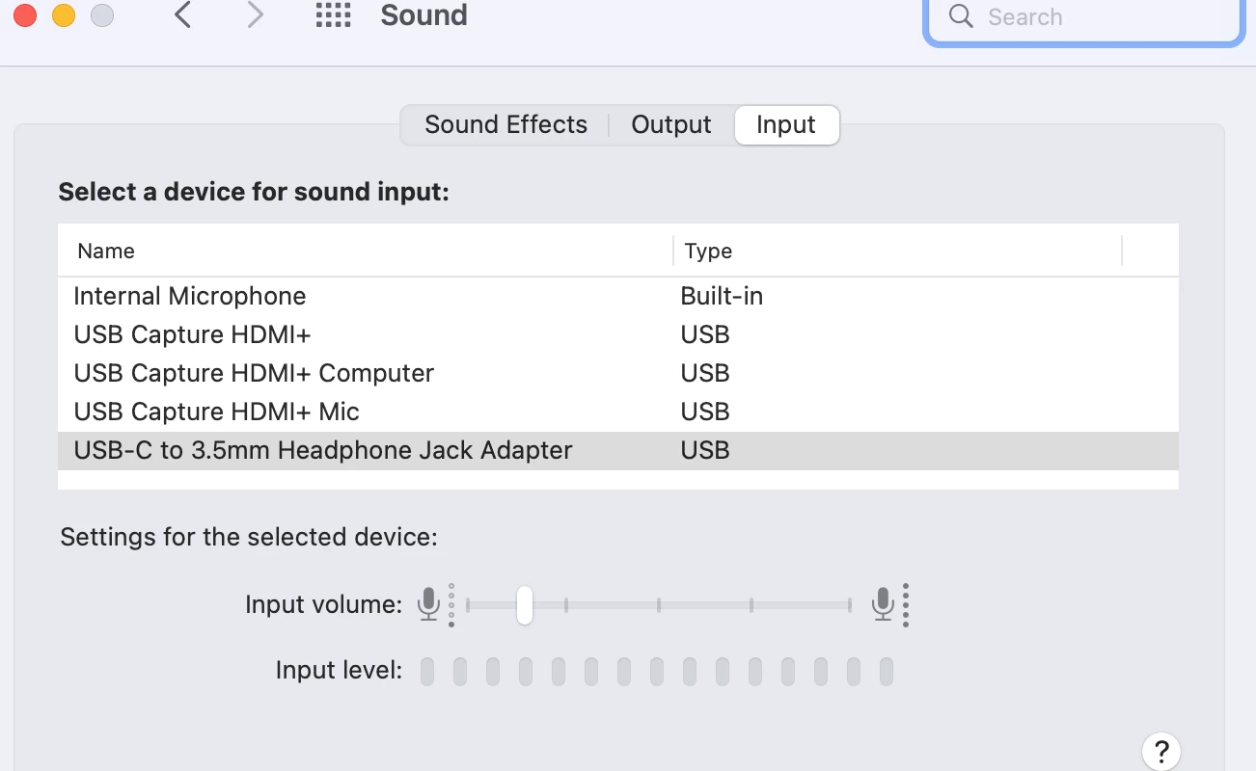Click the high volume microphone icon
The image size is (1256, 771).
click(882, 604)
